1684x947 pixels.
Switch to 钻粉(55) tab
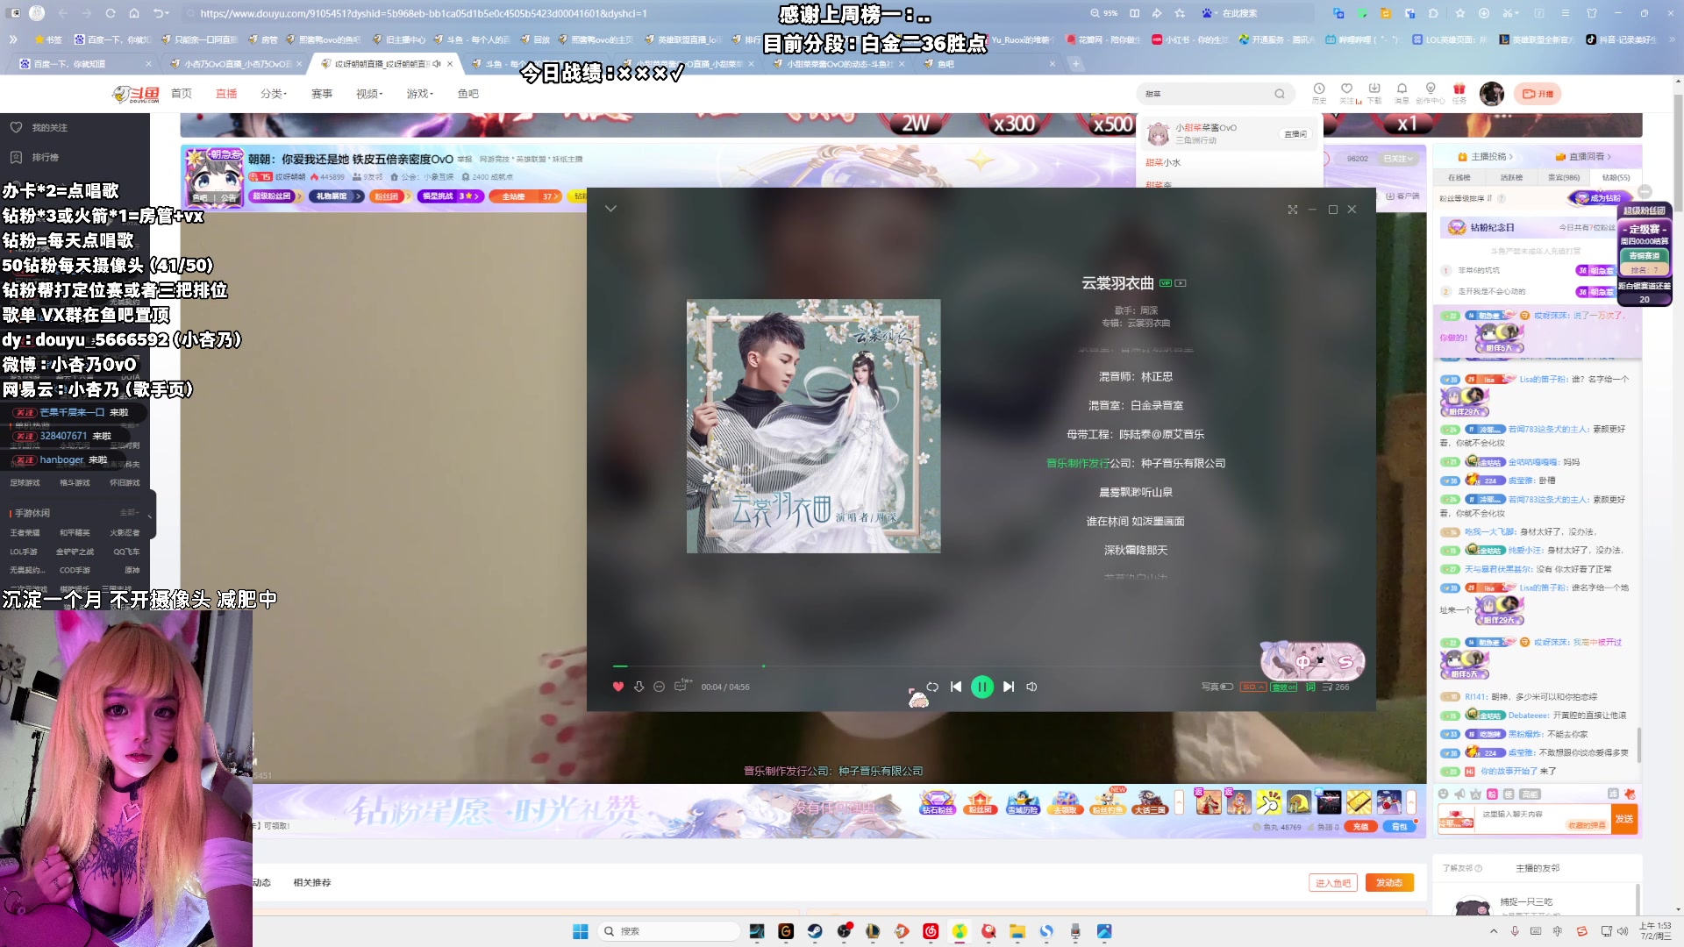click(x=1616, y=177)
